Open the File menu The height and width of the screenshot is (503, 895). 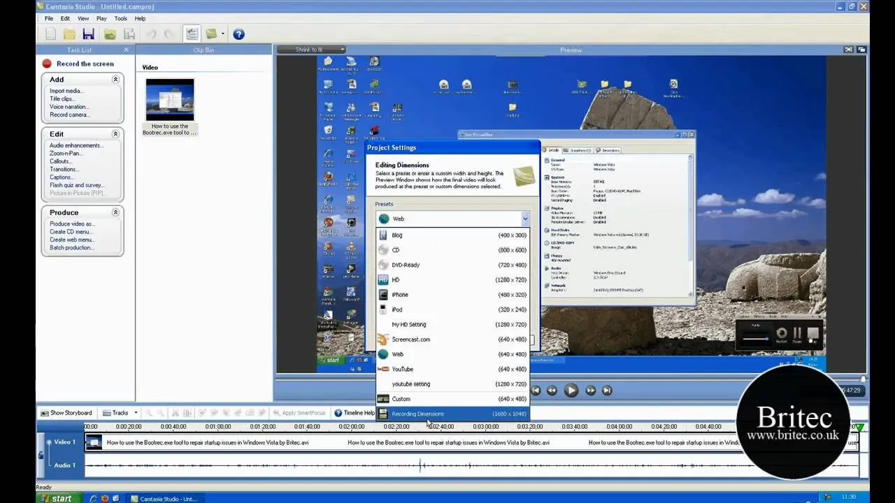49,18
